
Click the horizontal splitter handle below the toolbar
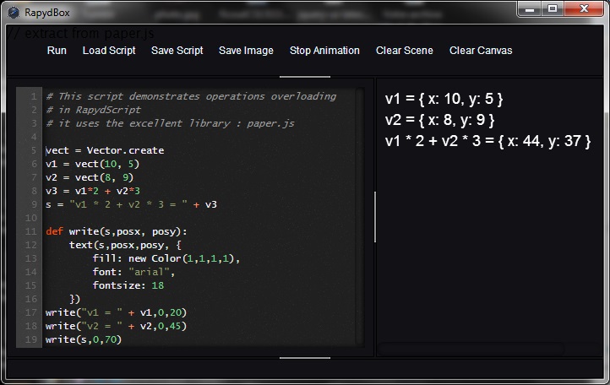[305, 77]
